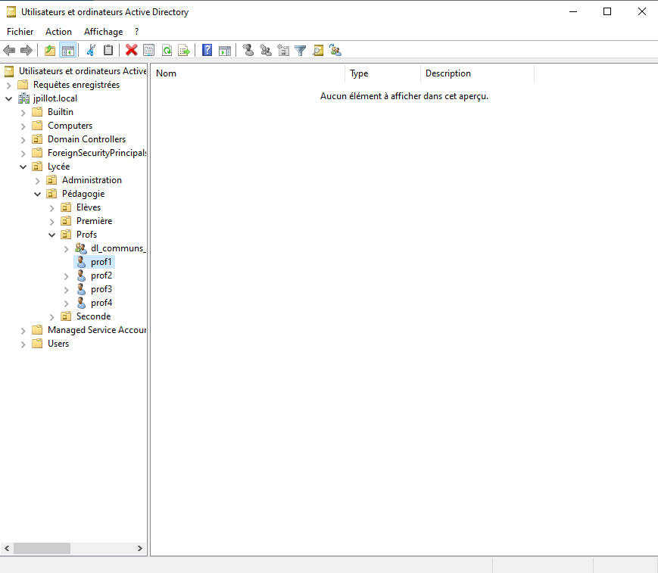Collapse the jpillot.local domain node
This screenshot has width=658, height=573.
[x=9, y=99]
